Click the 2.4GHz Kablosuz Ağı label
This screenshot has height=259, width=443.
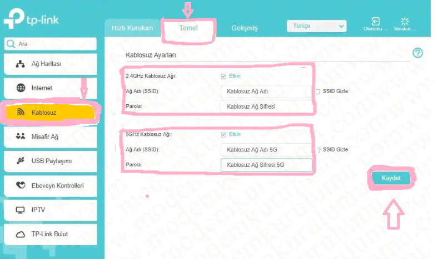(151, 76)
